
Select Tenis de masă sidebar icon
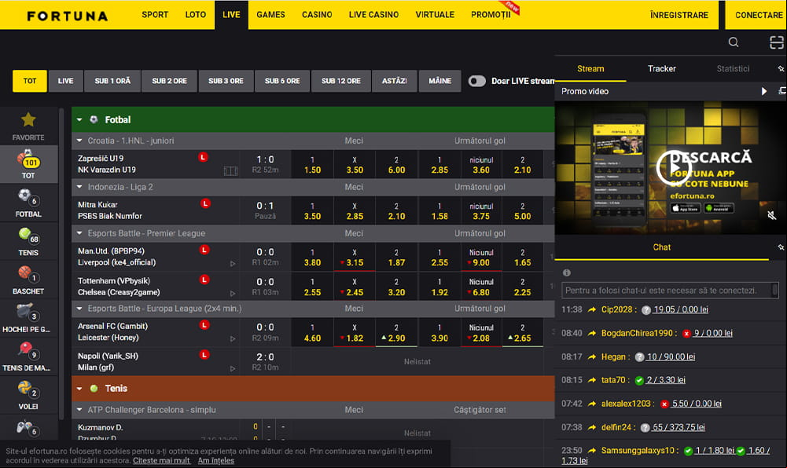28,357
